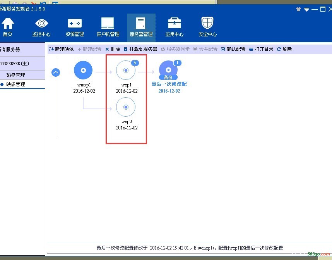332x260 pixels.
Task: Click 确认配置 confirm configuration
Action: 233,49
